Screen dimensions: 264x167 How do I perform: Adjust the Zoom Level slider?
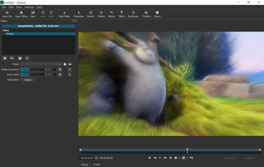[38, 74]
